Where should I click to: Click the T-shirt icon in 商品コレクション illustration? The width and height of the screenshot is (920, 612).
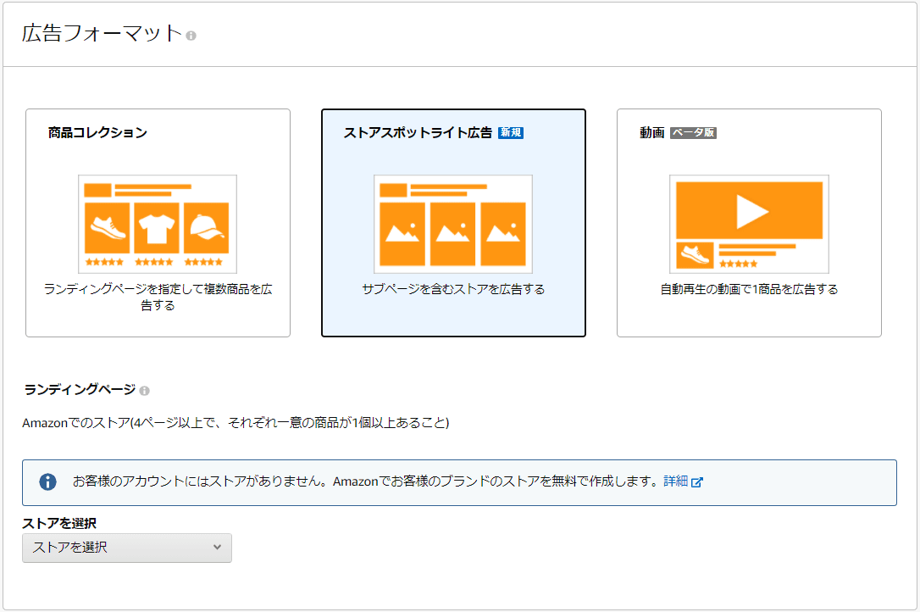(x=156, y=227)
